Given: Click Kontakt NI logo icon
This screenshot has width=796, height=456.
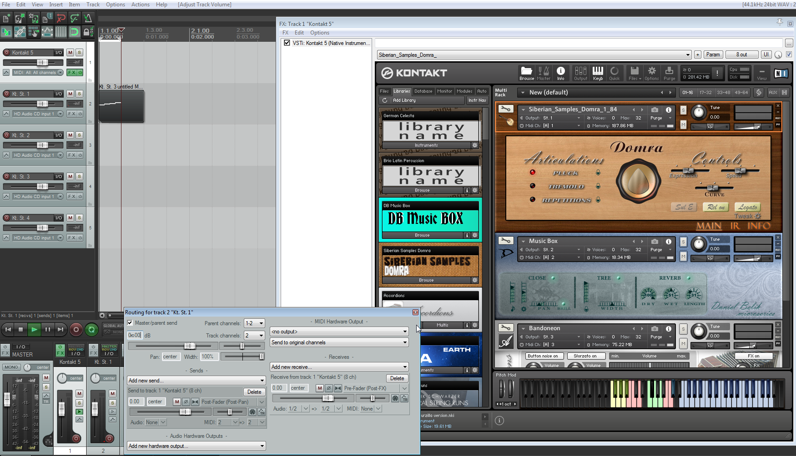Looking at the screenshot, I should [781, 73].
